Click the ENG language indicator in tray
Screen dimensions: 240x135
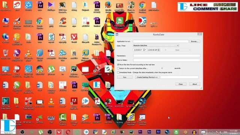[x=225, y=132]
